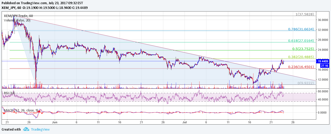
Task: Click the Fibonacci 1(37.5828) level label
Action: pos(305,14)
